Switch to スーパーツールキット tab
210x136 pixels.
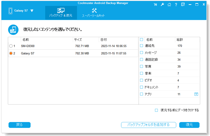click(93, 13)
